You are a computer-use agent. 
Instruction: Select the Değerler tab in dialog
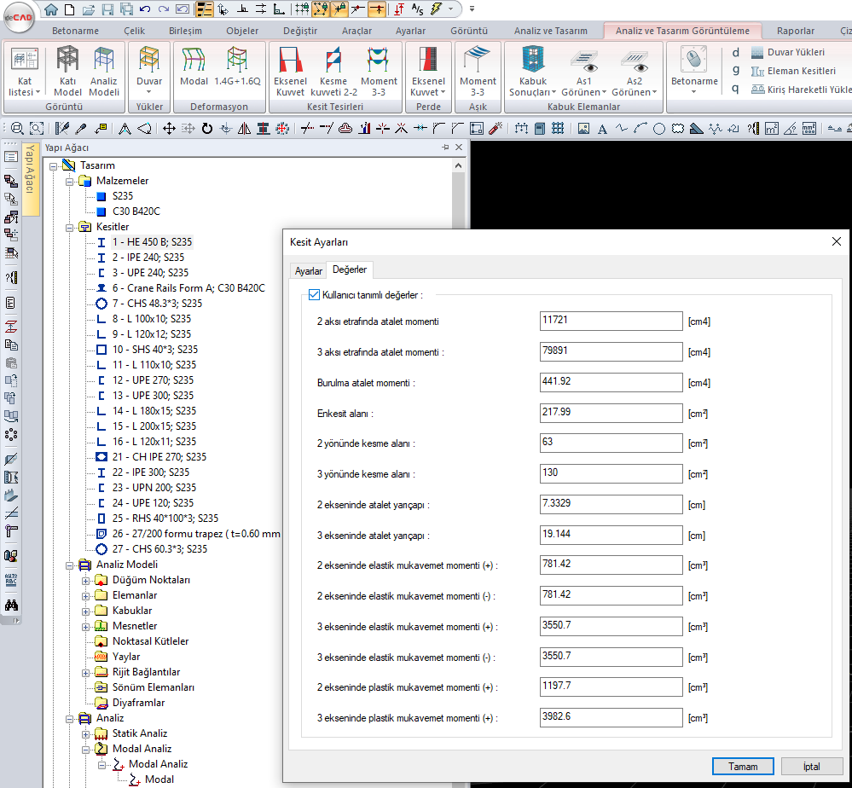pyautogui.click(x=350, y=269)
